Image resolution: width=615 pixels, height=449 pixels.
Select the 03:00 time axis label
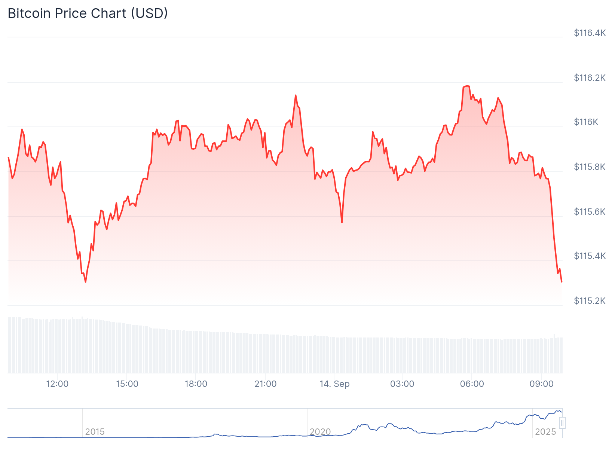(402, 384)
